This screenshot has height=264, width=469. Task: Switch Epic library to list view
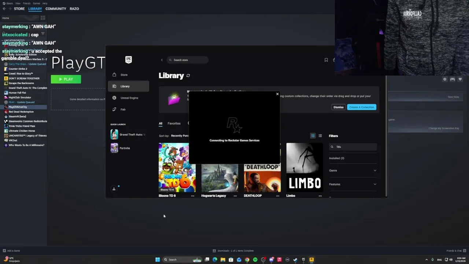[x=320, y=136]
